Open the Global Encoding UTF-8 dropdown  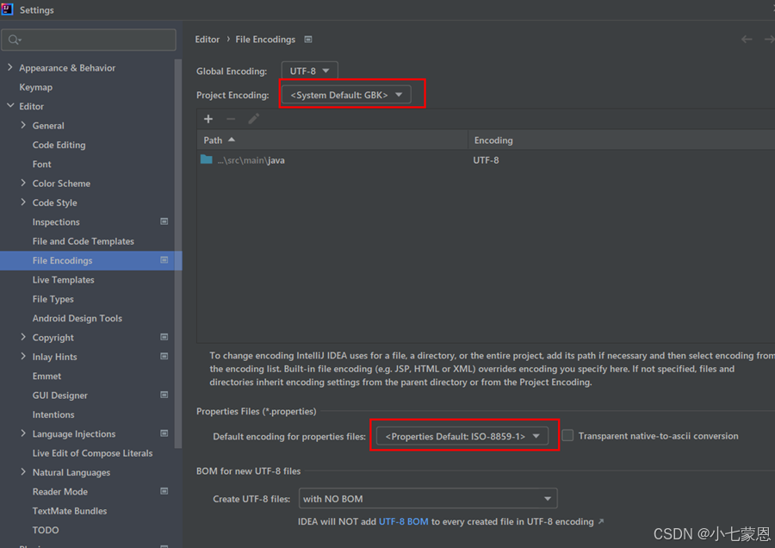(309, 70)
